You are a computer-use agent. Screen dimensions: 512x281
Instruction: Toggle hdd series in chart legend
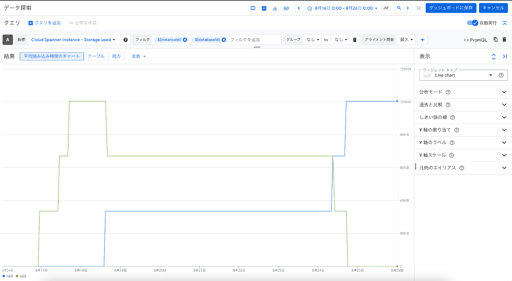point(7,276)
